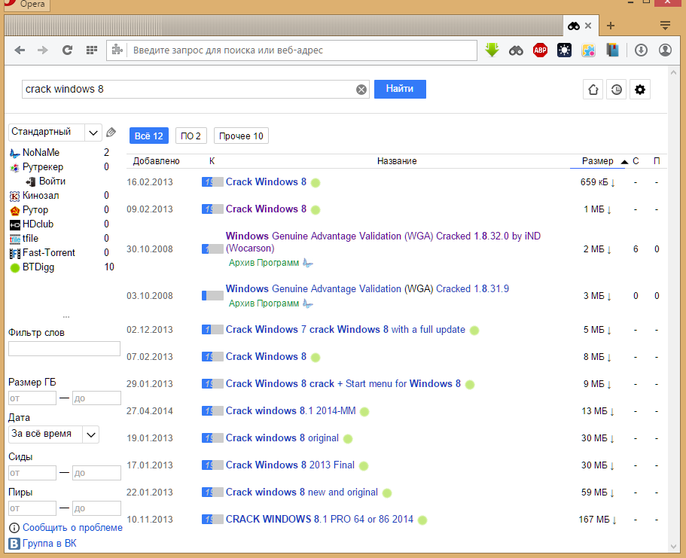Open the Adblock Plus ABP extension

click(x=541, y=50)
